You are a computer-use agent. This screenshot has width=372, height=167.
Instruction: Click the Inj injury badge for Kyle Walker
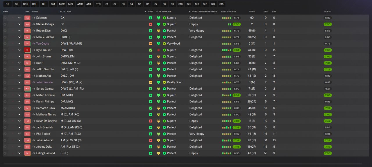point(27,50)
